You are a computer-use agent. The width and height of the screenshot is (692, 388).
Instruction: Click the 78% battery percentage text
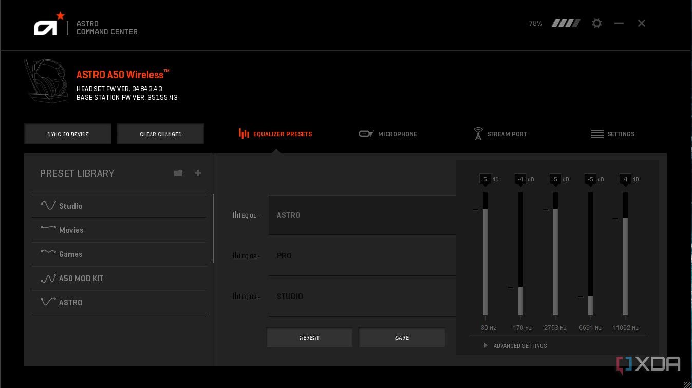[x=535, y=23]
